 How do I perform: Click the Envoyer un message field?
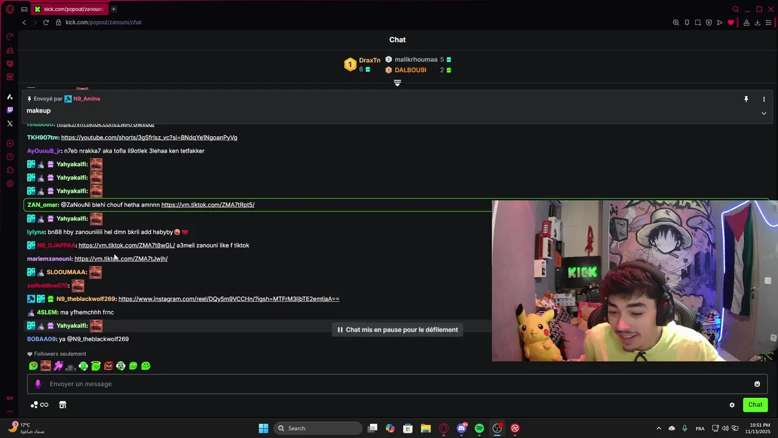point(398,384)
